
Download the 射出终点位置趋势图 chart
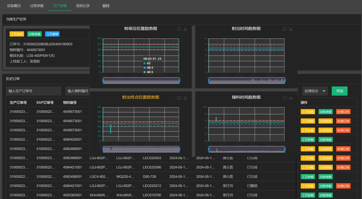[x=185, y=98]
